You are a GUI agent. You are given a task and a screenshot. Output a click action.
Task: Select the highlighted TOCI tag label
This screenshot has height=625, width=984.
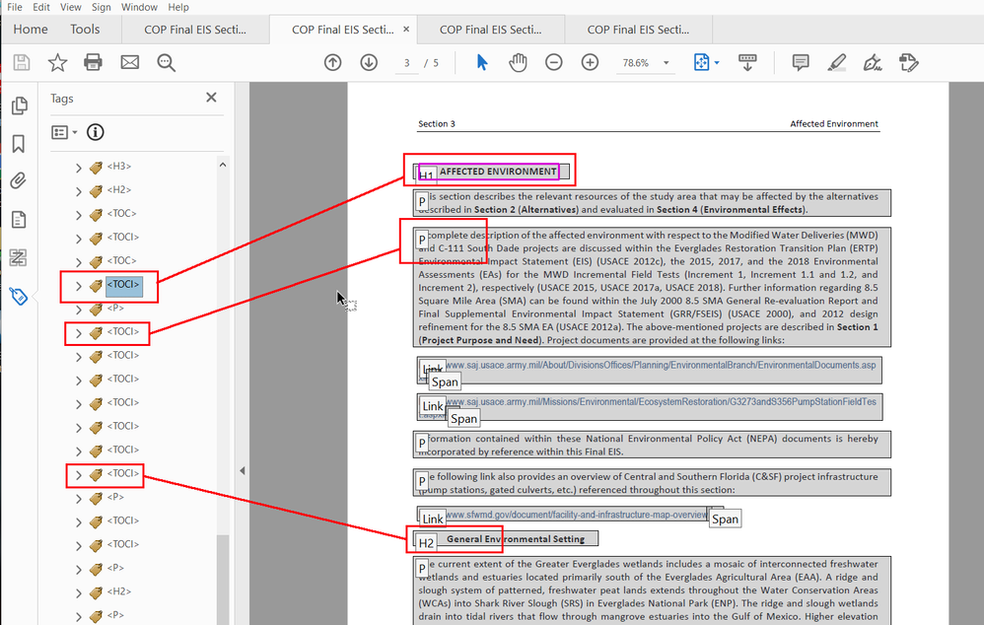123,285
